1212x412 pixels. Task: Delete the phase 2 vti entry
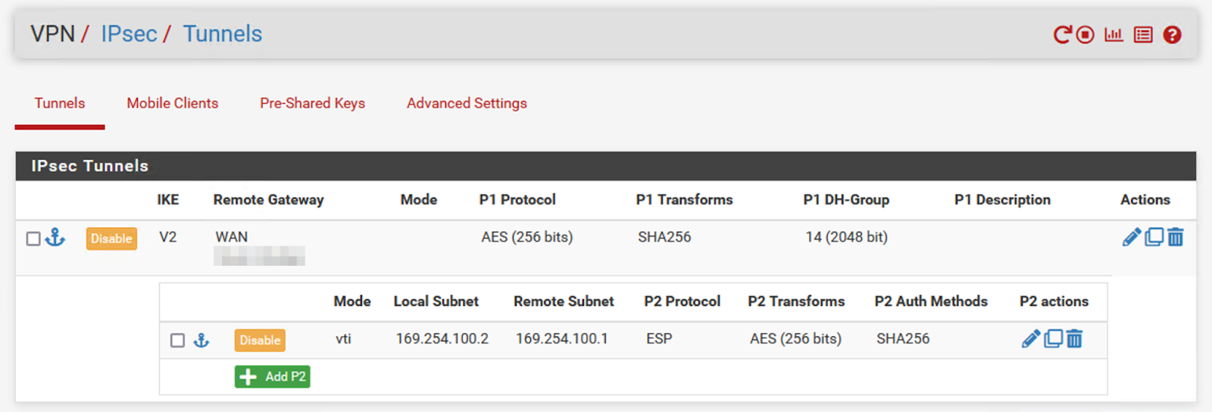[x=1074, y=339]
